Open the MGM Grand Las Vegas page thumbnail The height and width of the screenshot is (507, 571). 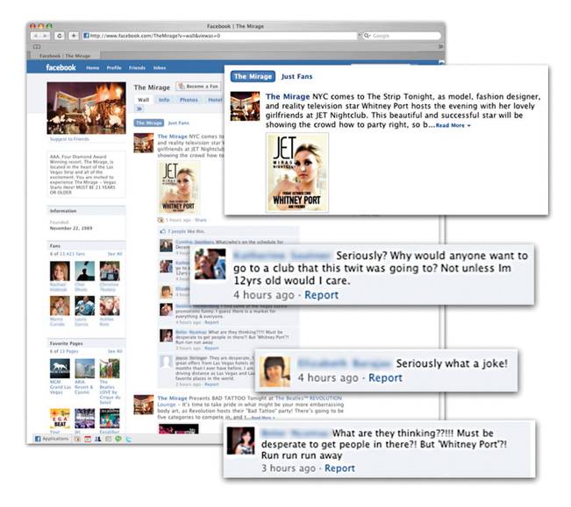pyautogui.click(x=60, y=368)
